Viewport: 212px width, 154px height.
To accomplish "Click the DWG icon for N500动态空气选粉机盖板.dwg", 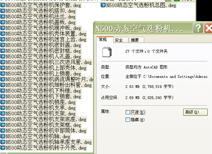I will pos(3,22).
